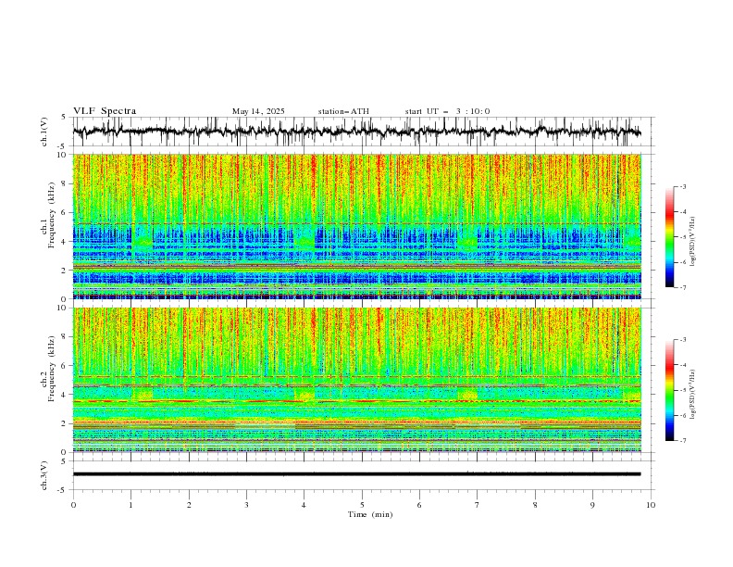The height and width of the screenshot is (567, 733).
Task: Click the 'ch.1(V)' waveform axis label
Action: (44, 132)
